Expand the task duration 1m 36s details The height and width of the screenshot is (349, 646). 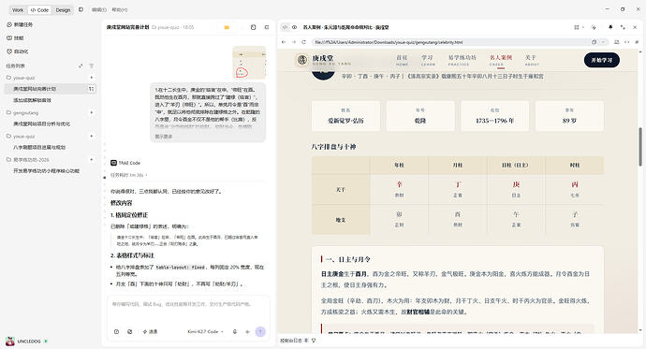tap(128, 175)
